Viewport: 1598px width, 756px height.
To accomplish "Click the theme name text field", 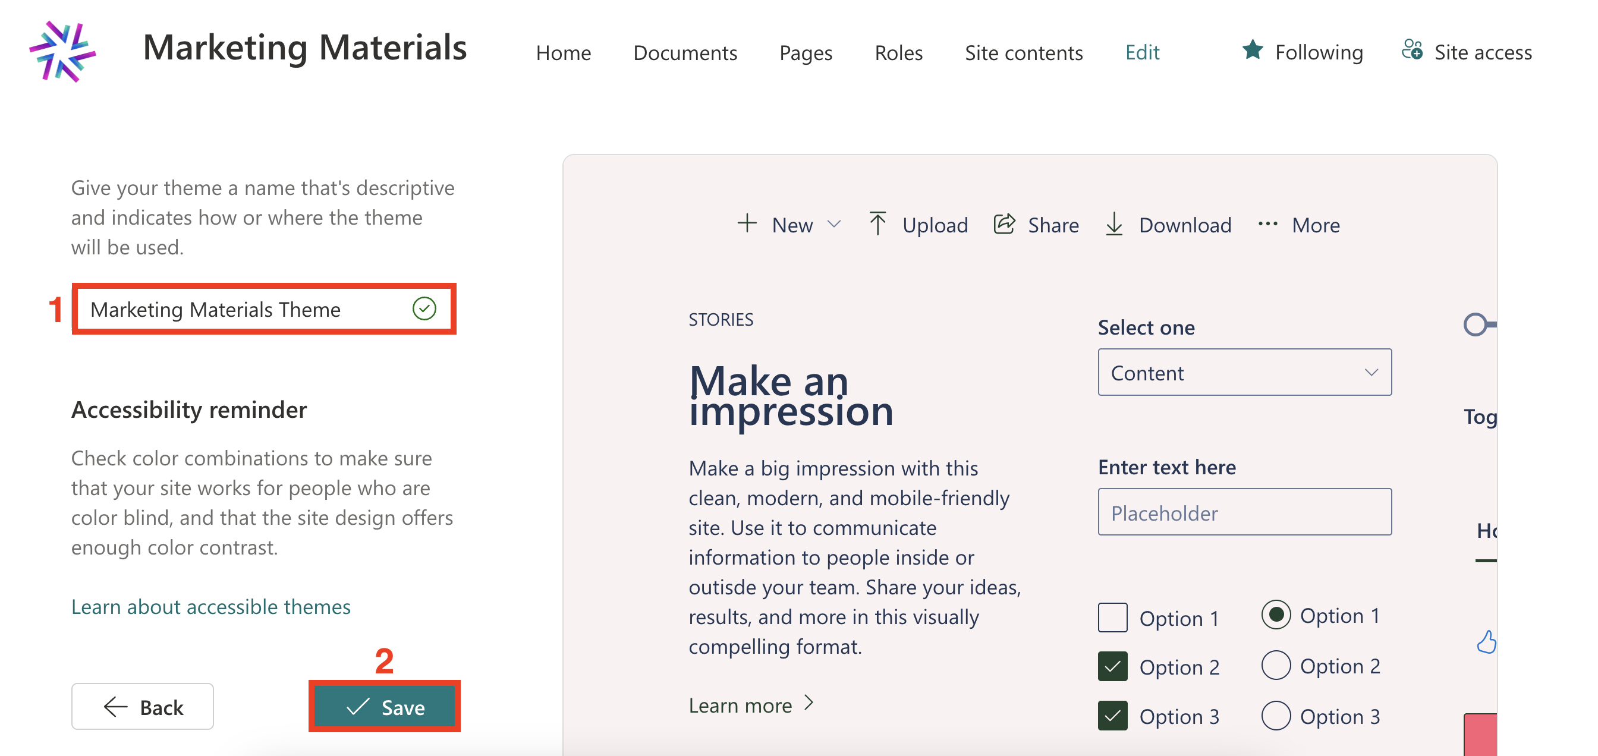I will pyautogui.click(x=248, y=309).
